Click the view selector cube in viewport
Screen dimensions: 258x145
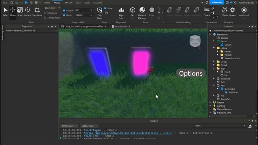[195, 41]
